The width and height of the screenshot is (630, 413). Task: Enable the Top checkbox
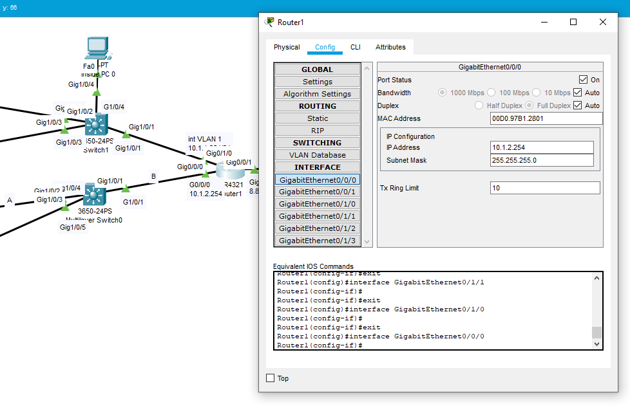click(x=271, y=378)
